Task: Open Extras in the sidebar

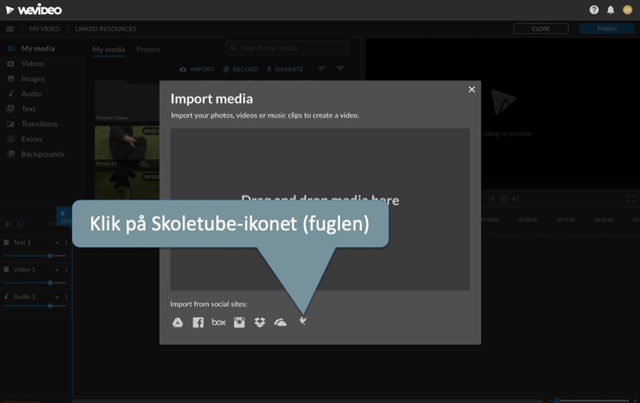Action: 31,139
